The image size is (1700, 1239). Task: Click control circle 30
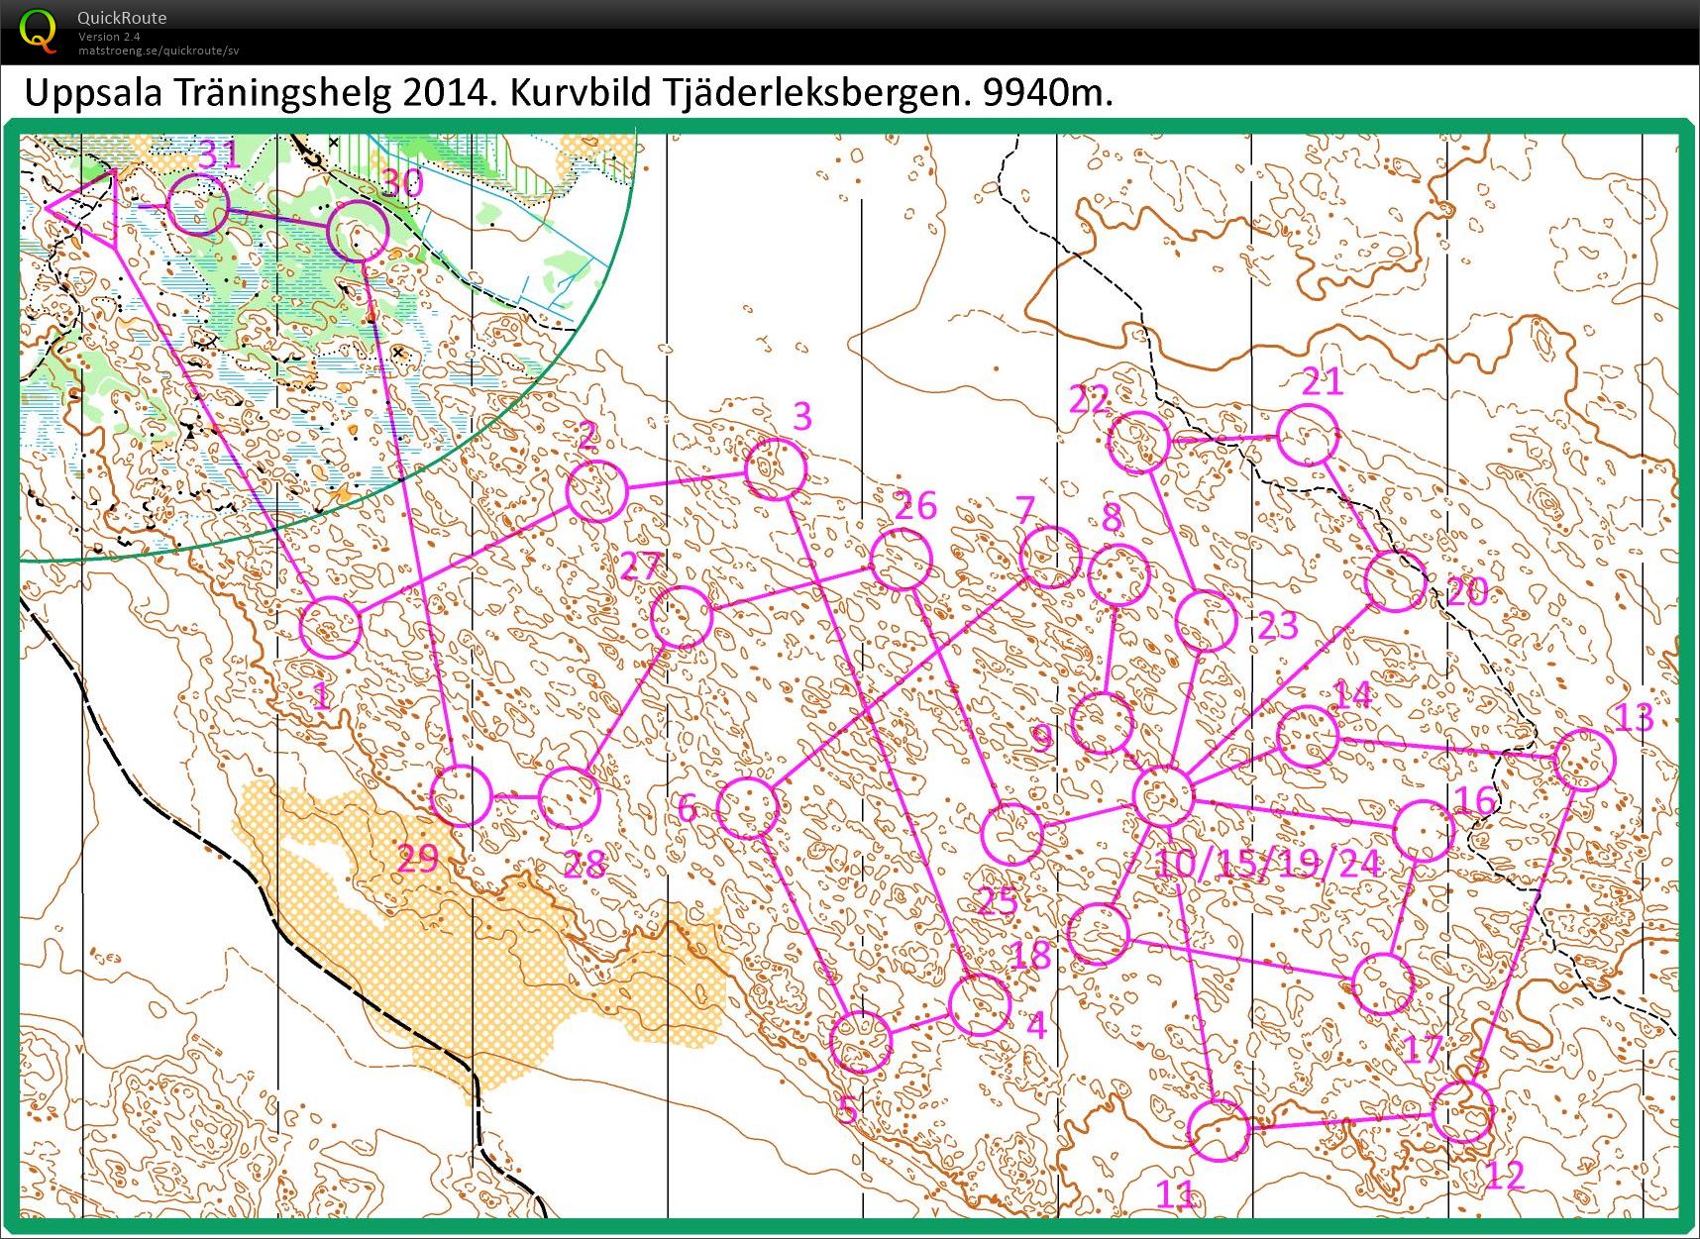click(358, 231)
